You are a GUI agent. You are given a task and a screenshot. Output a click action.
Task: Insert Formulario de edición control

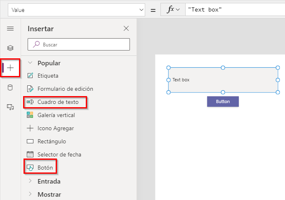[x=65, y=89]
